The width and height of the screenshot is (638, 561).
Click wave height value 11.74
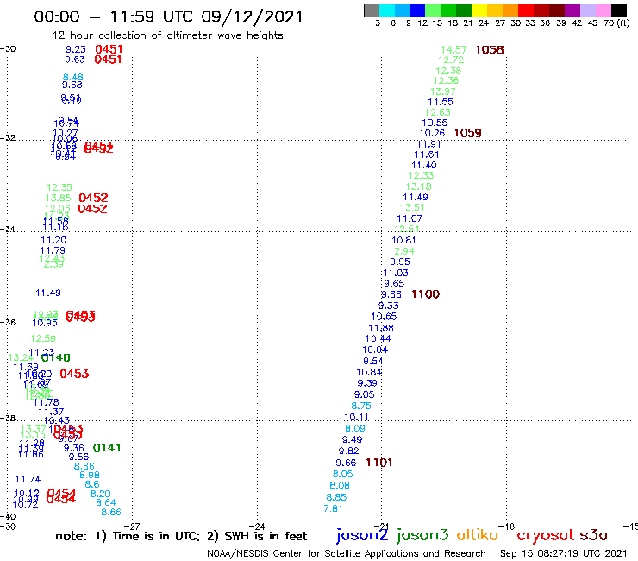(28, 479)
